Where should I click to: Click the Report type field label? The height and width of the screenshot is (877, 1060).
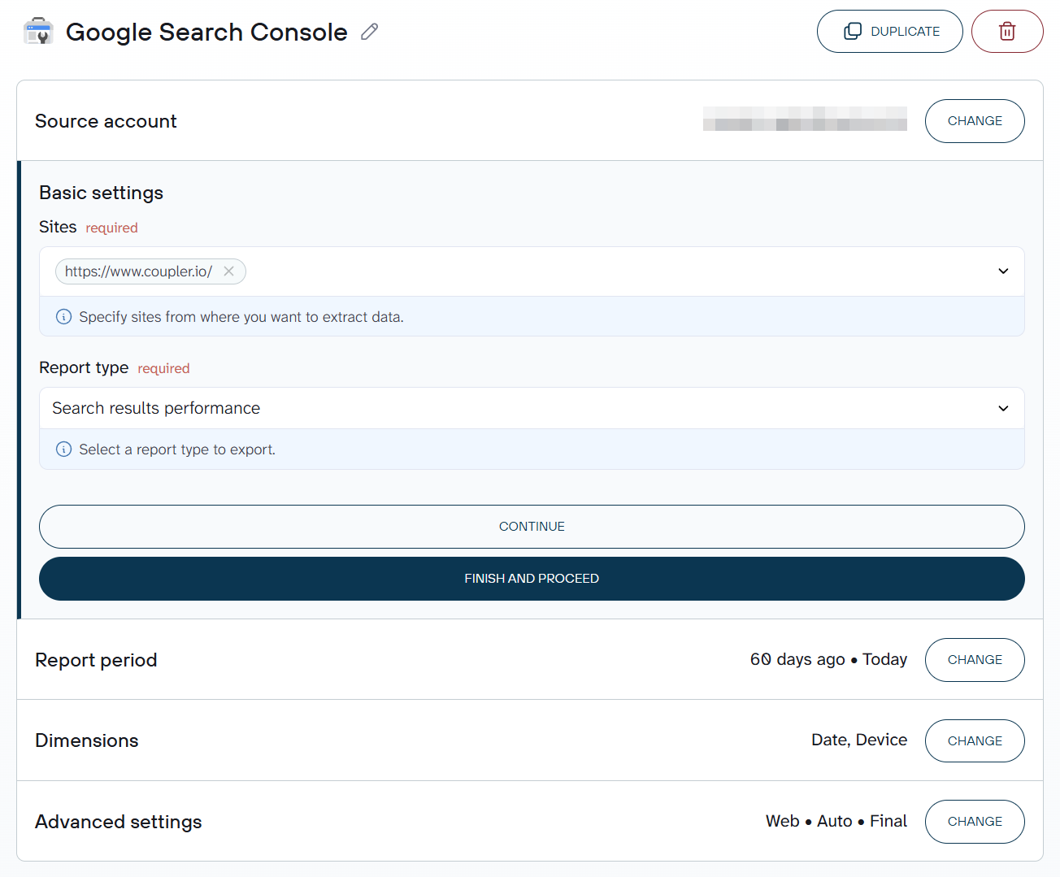(84, 367)
